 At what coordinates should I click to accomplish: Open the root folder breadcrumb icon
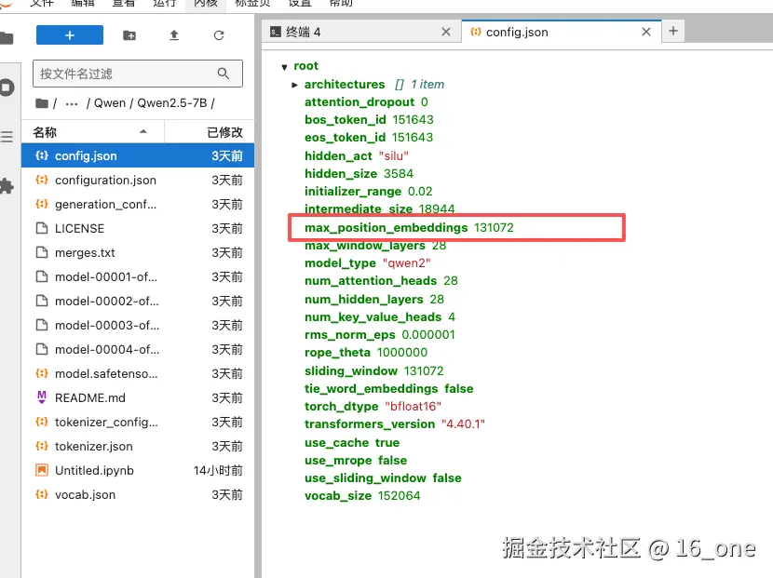pos(42,103)
